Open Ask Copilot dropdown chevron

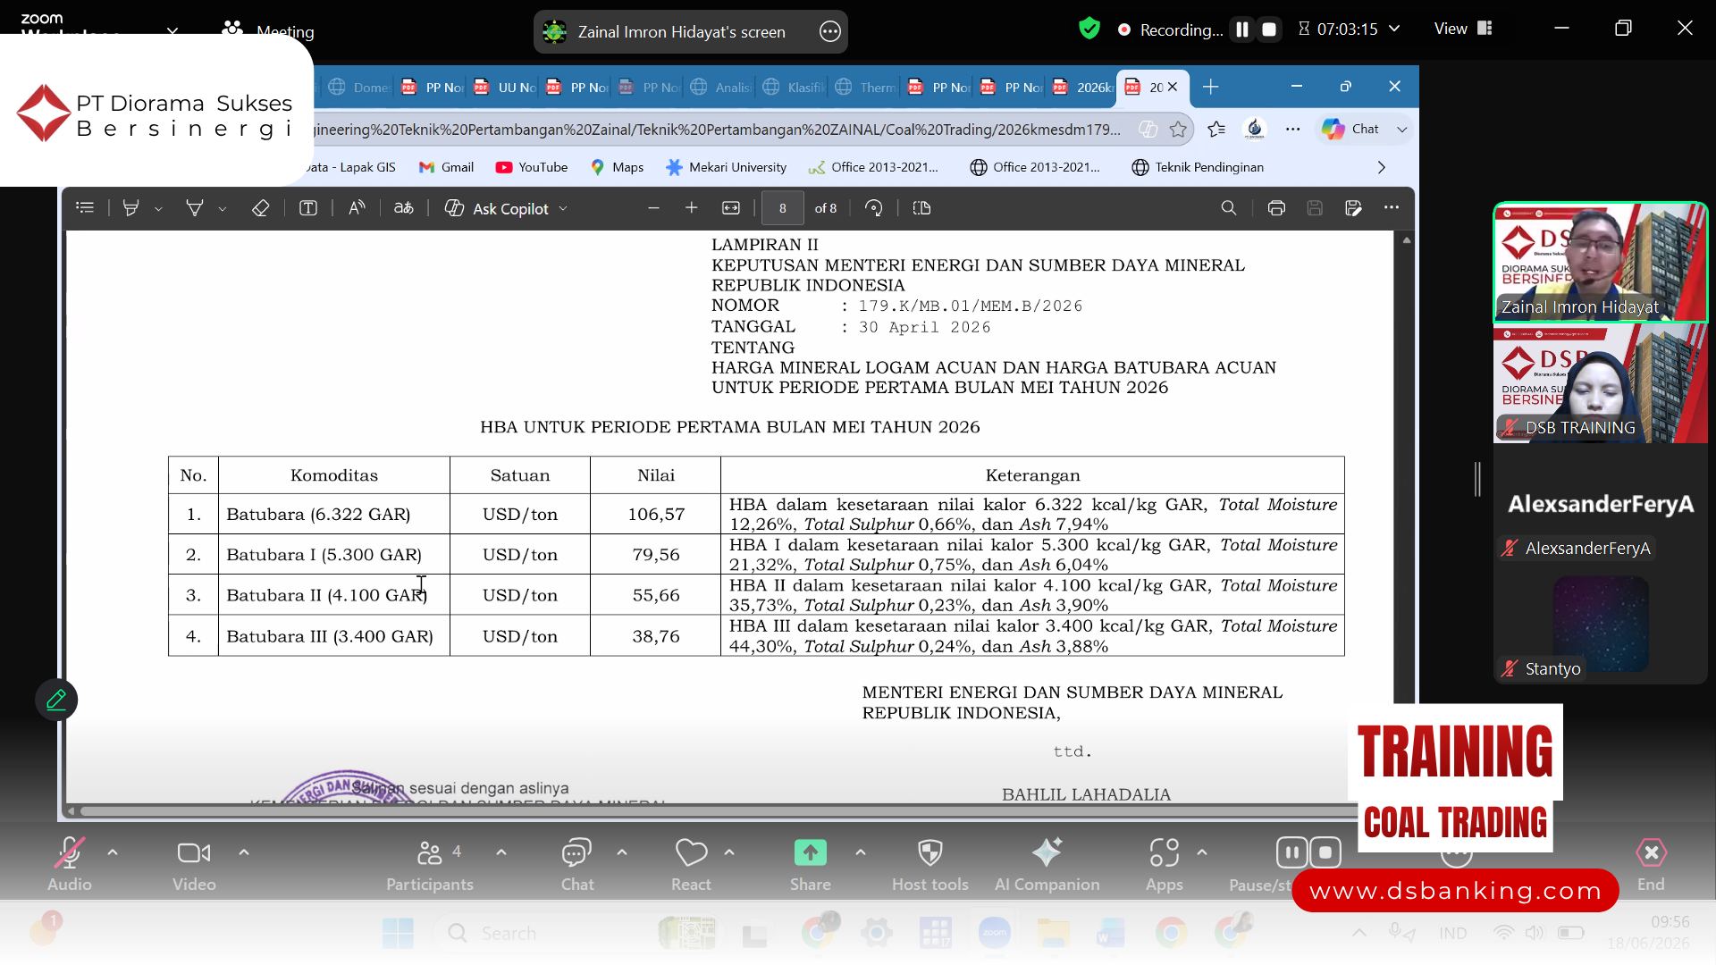(563, 208)
